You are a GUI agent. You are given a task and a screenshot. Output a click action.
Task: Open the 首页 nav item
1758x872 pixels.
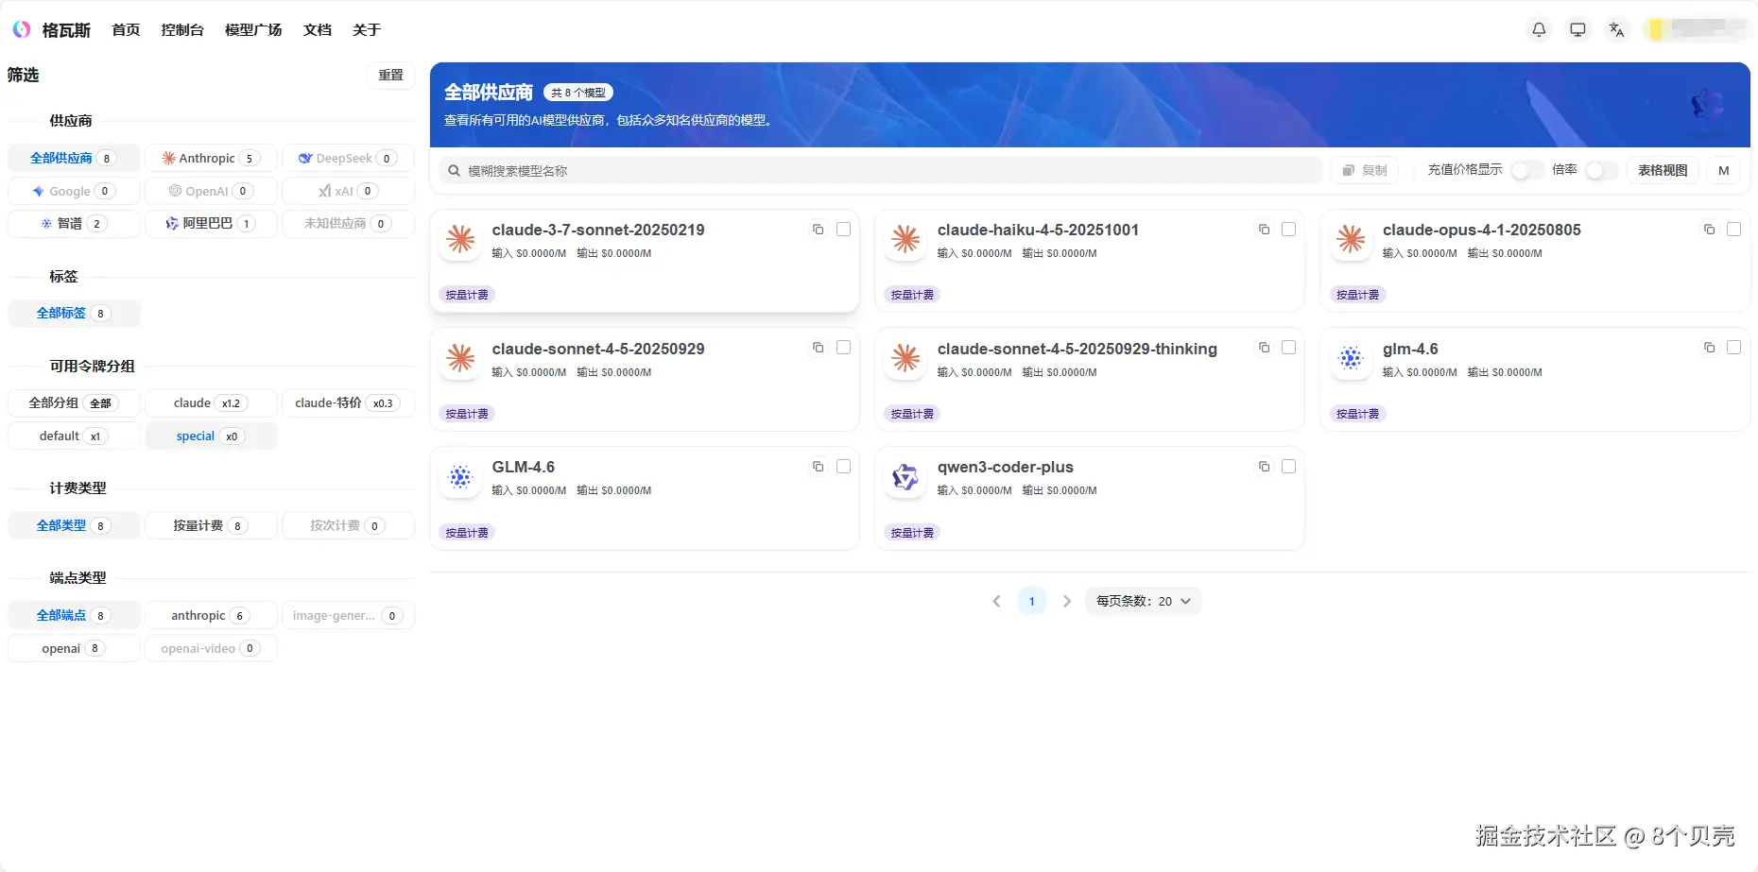tap(126, 30)
